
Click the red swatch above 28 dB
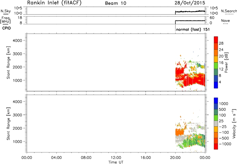point(216,40)
